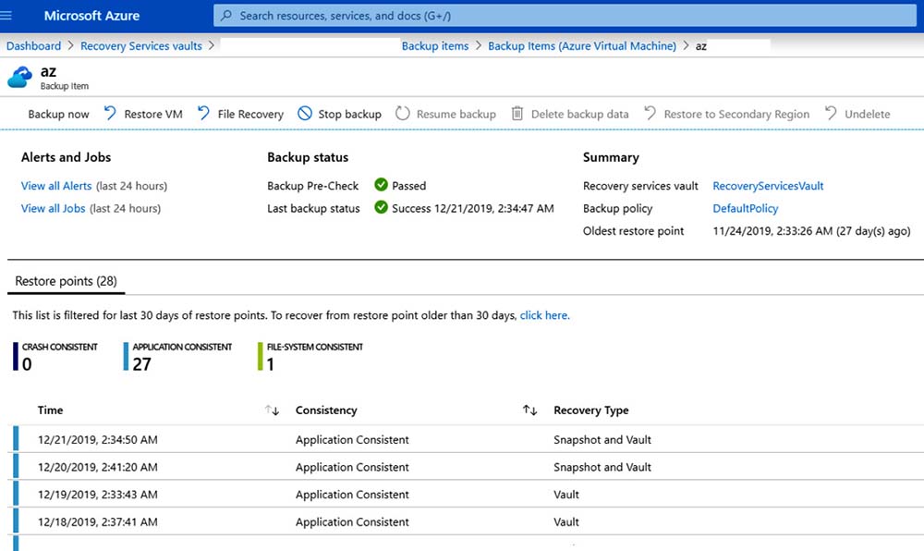This screenshot has height=551, width=924.
Task: Click Restore to Secondary Region icon
Action: tap(650, 114)
